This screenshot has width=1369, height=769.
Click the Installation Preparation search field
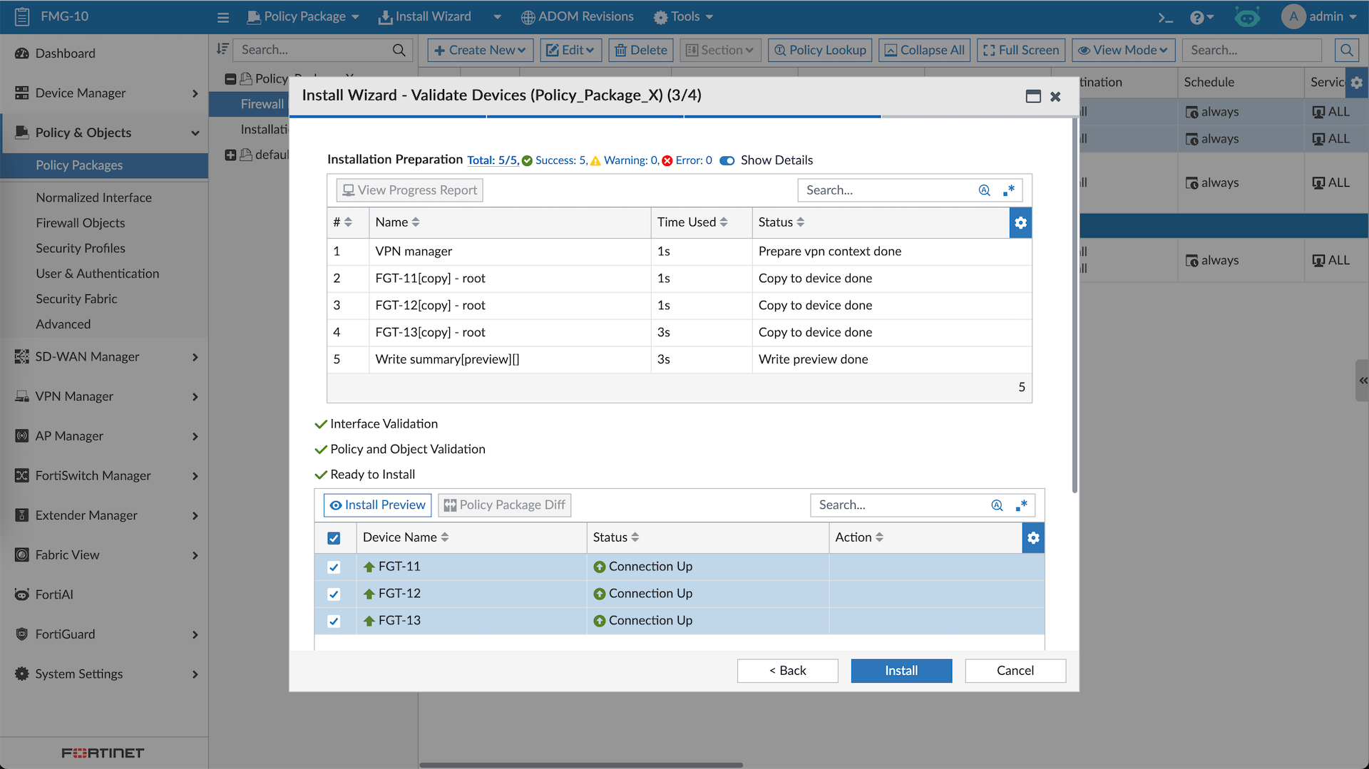click(888, 190)
